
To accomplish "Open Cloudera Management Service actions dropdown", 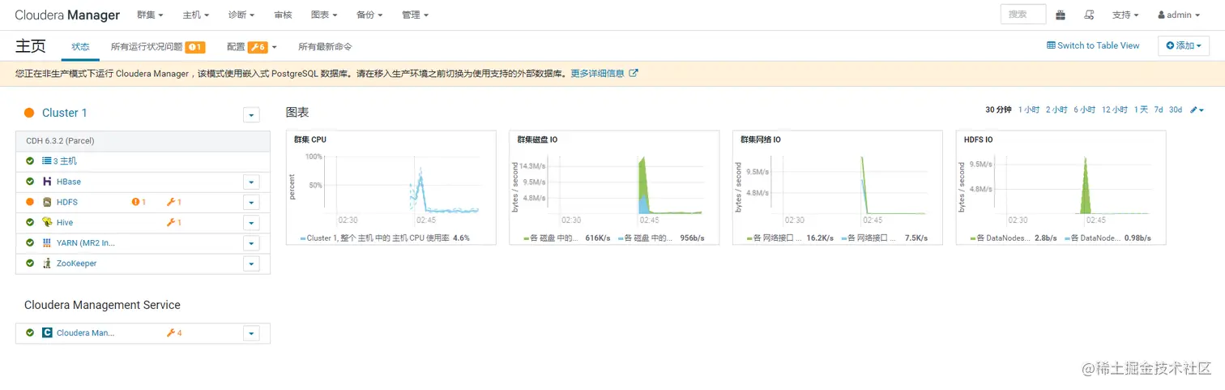I will (251, 333).
